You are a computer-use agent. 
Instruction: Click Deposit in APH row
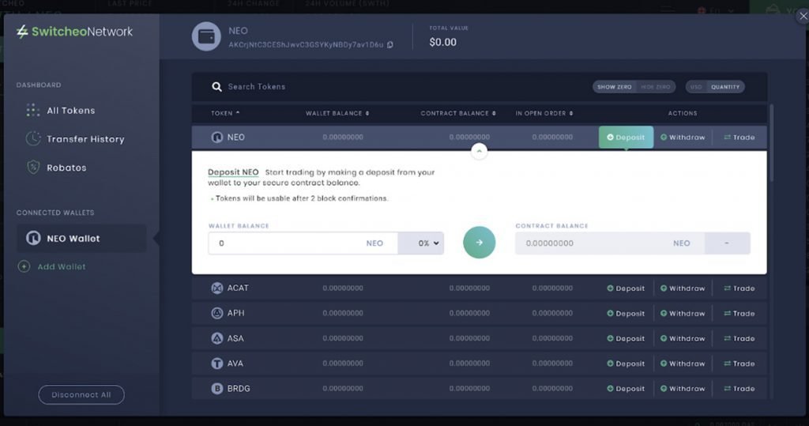tap(626, 314)
